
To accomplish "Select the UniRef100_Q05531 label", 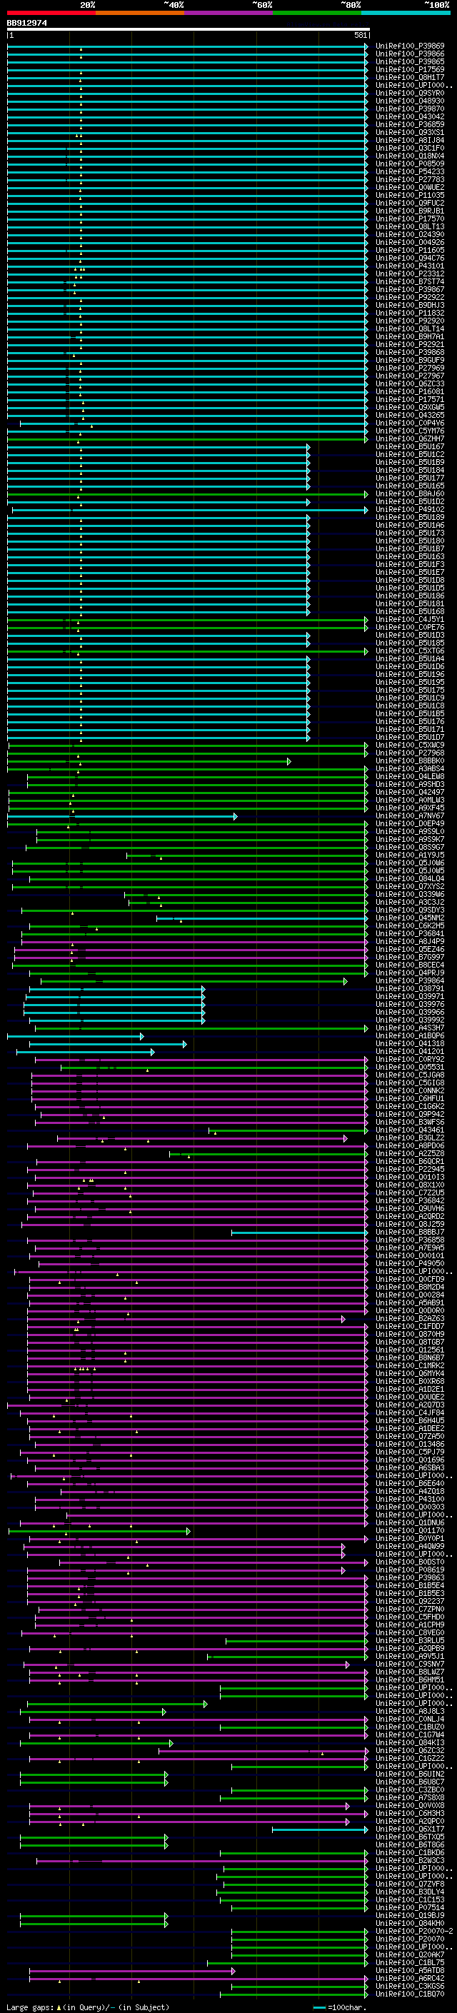I will 410,1068.
